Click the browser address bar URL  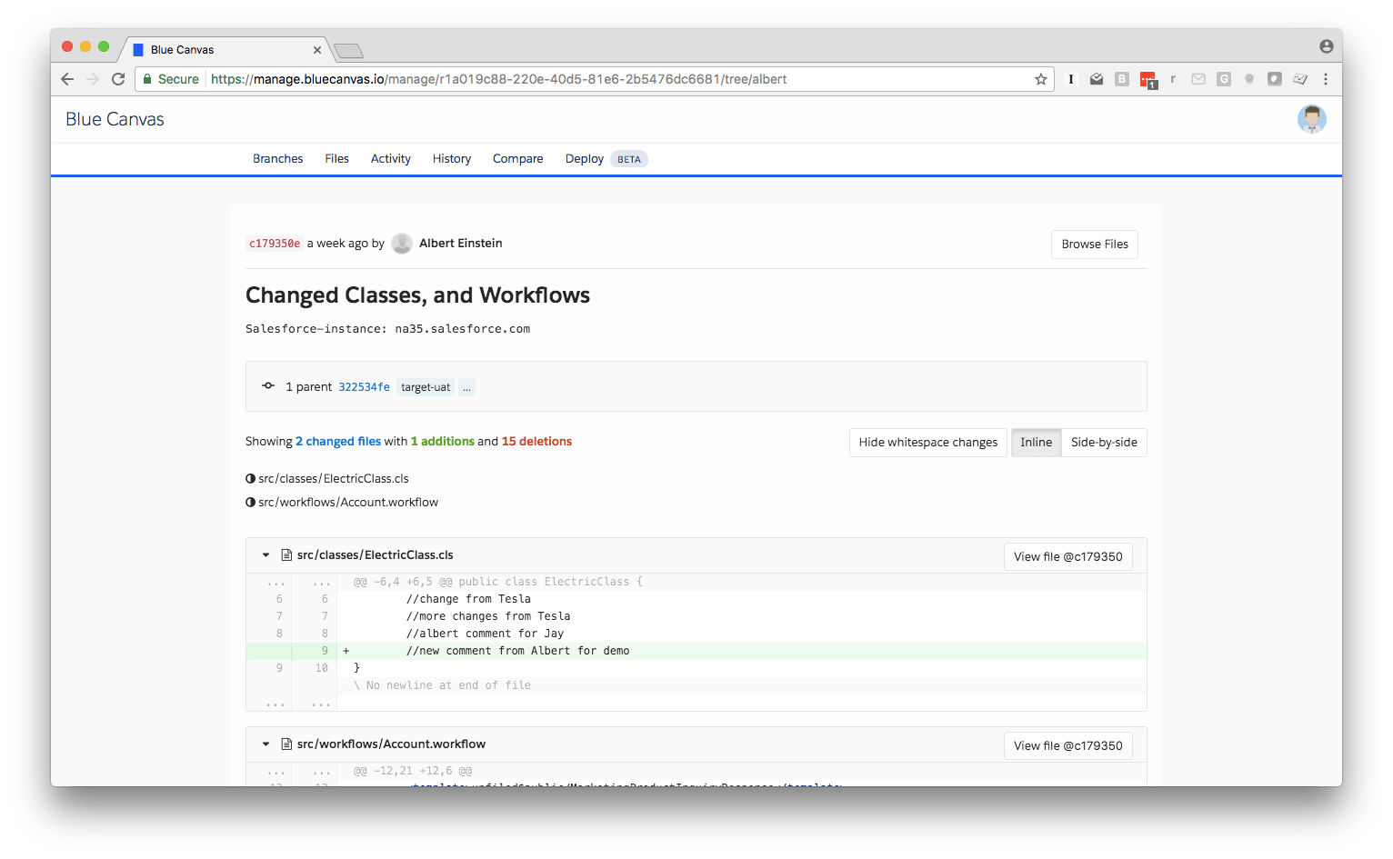pos(498,79)
